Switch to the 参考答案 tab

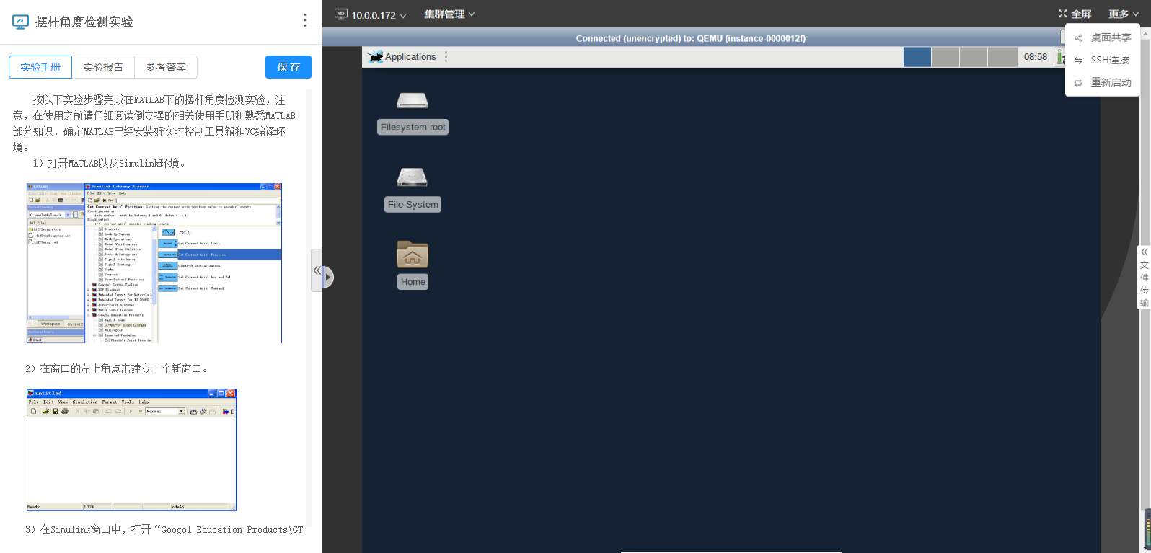[166, 67]
